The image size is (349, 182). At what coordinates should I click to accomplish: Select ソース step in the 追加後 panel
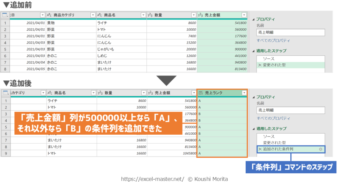(x=268, y=137)
